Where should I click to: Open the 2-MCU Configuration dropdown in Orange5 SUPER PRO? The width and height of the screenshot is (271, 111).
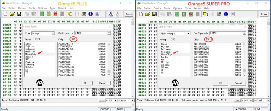click(244, 33)
